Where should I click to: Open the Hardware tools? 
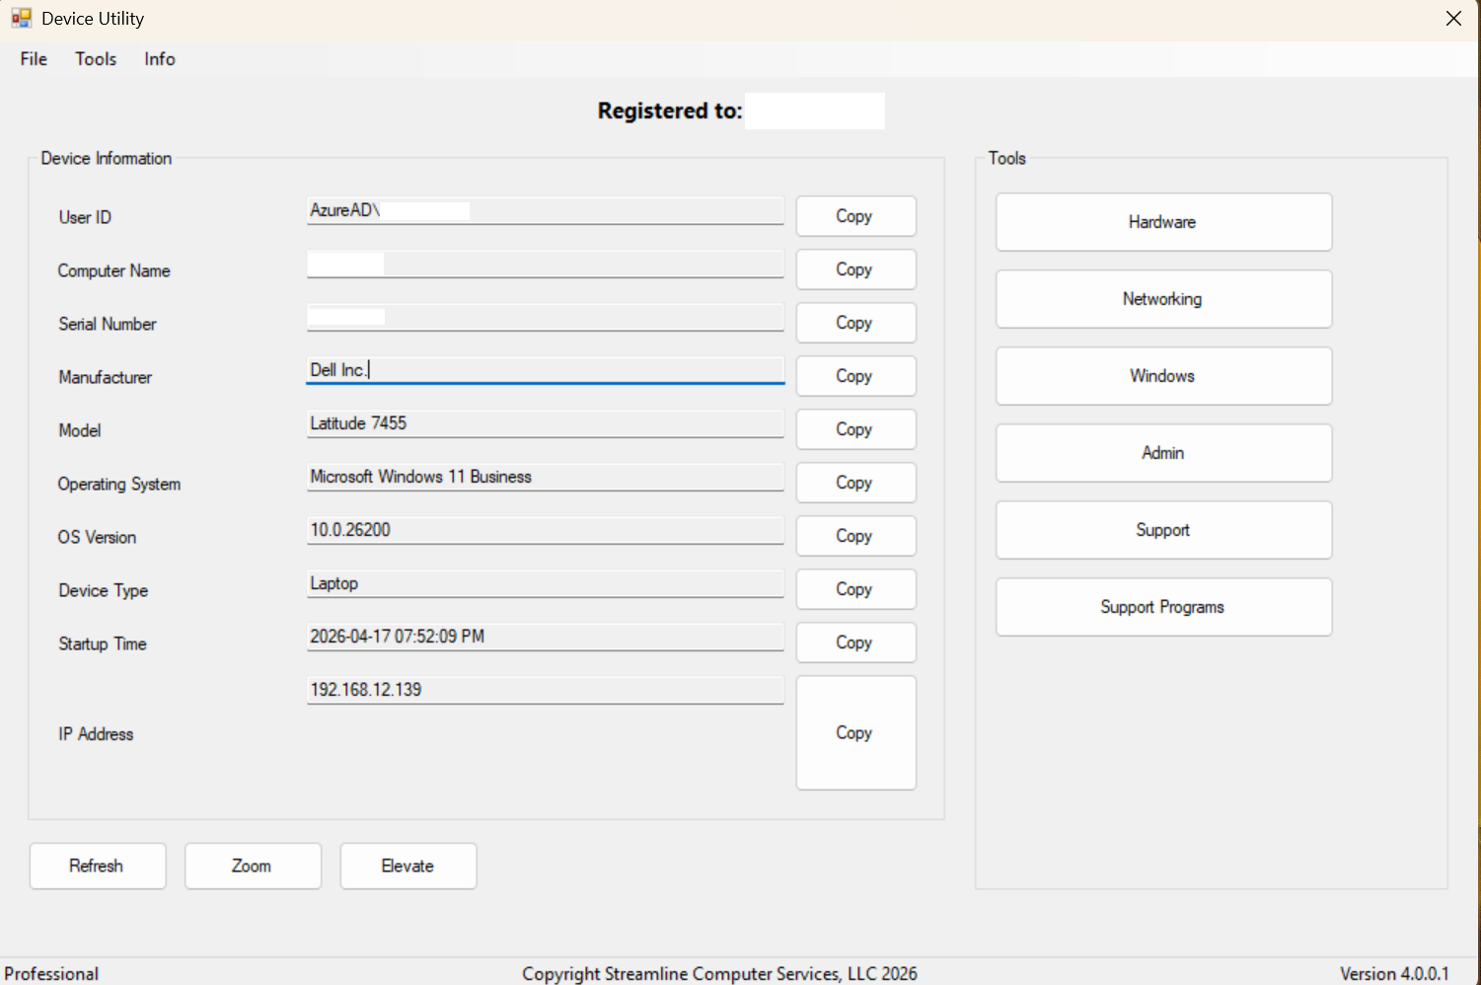pos(1162,222)
